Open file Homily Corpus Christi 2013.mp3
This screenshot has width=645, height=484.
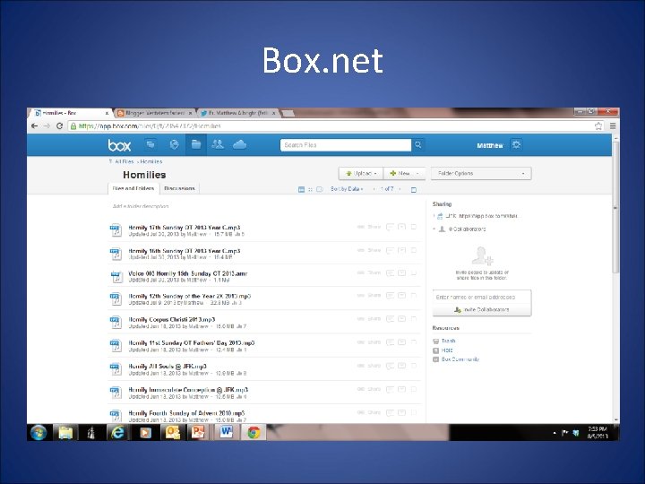pyautogui.click(x=171, y=319)
